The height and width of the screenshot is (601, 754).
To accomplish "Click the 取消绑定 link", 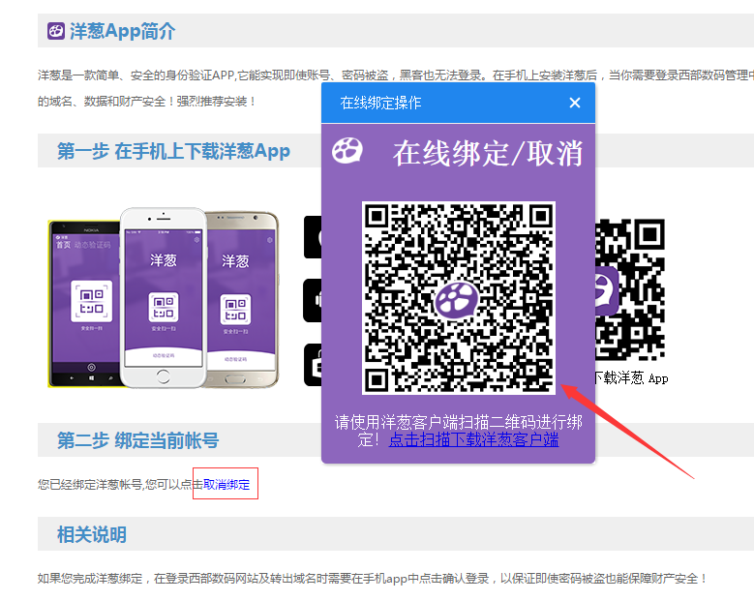I will (x=226, y=485).
